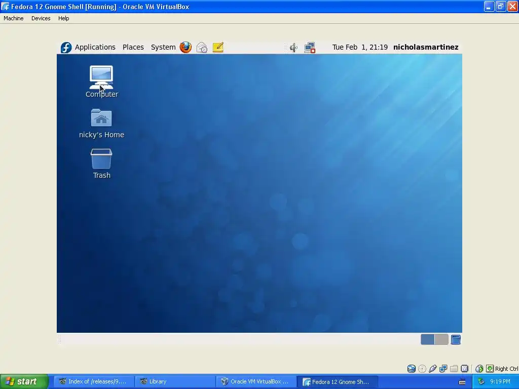Open the sticky notes launcher icon

218,47
